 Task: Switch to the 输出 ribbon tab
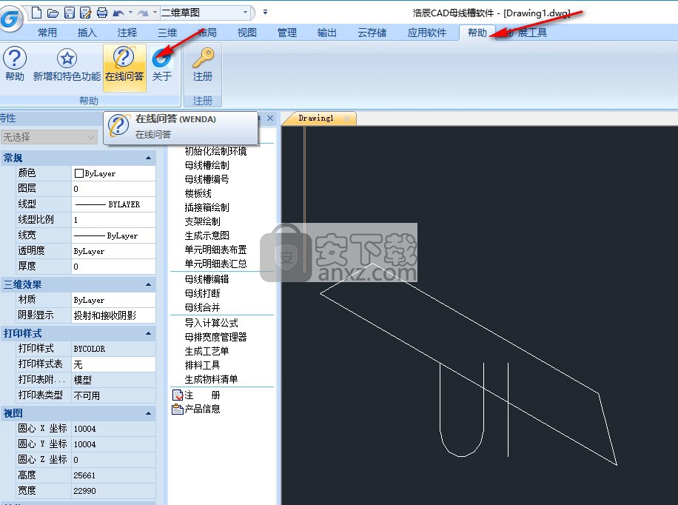tap(326, 33)
